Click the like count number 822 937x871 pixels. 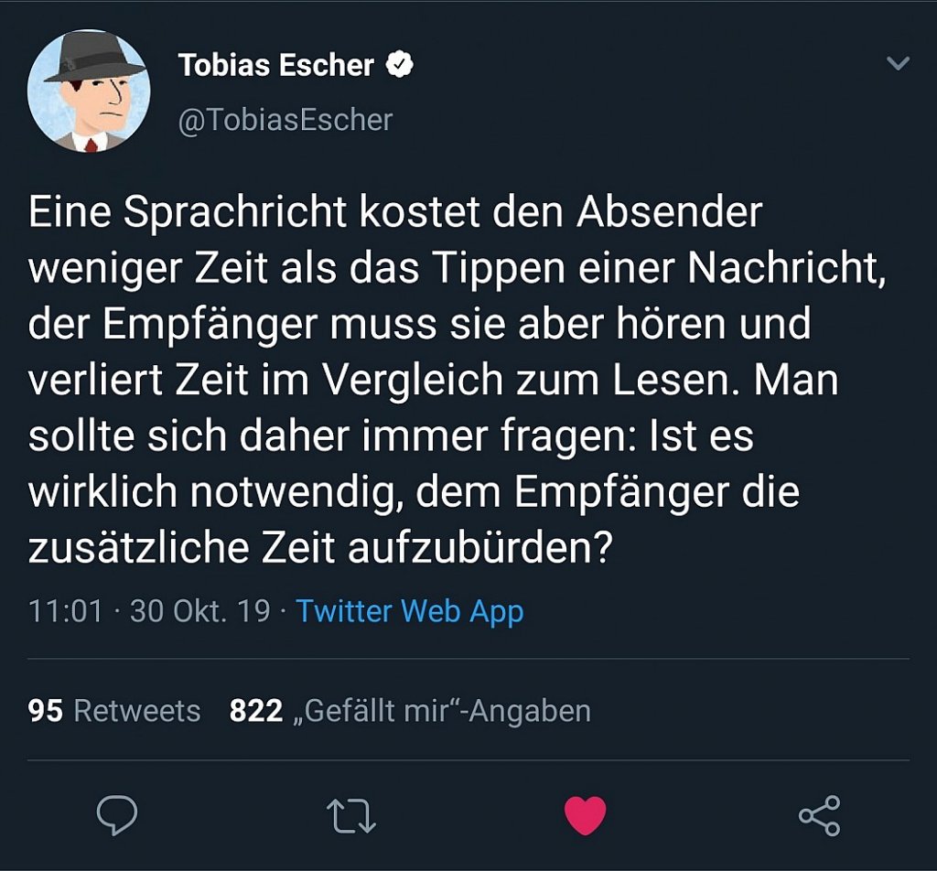(x=256, y=711)
